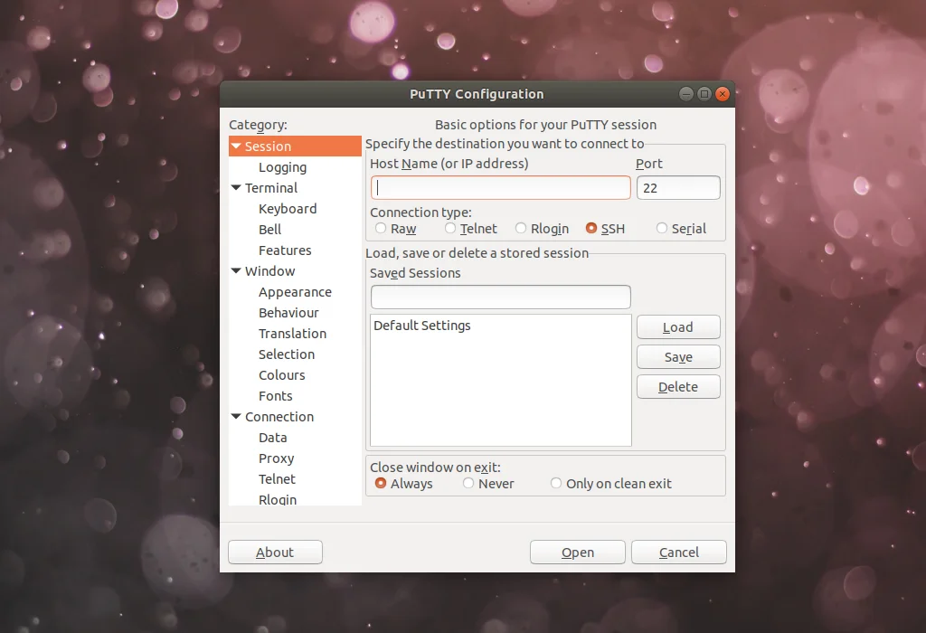Screen dimensions: 926x633
Task: Select Telnet connection type
Action: coord(450,228)
